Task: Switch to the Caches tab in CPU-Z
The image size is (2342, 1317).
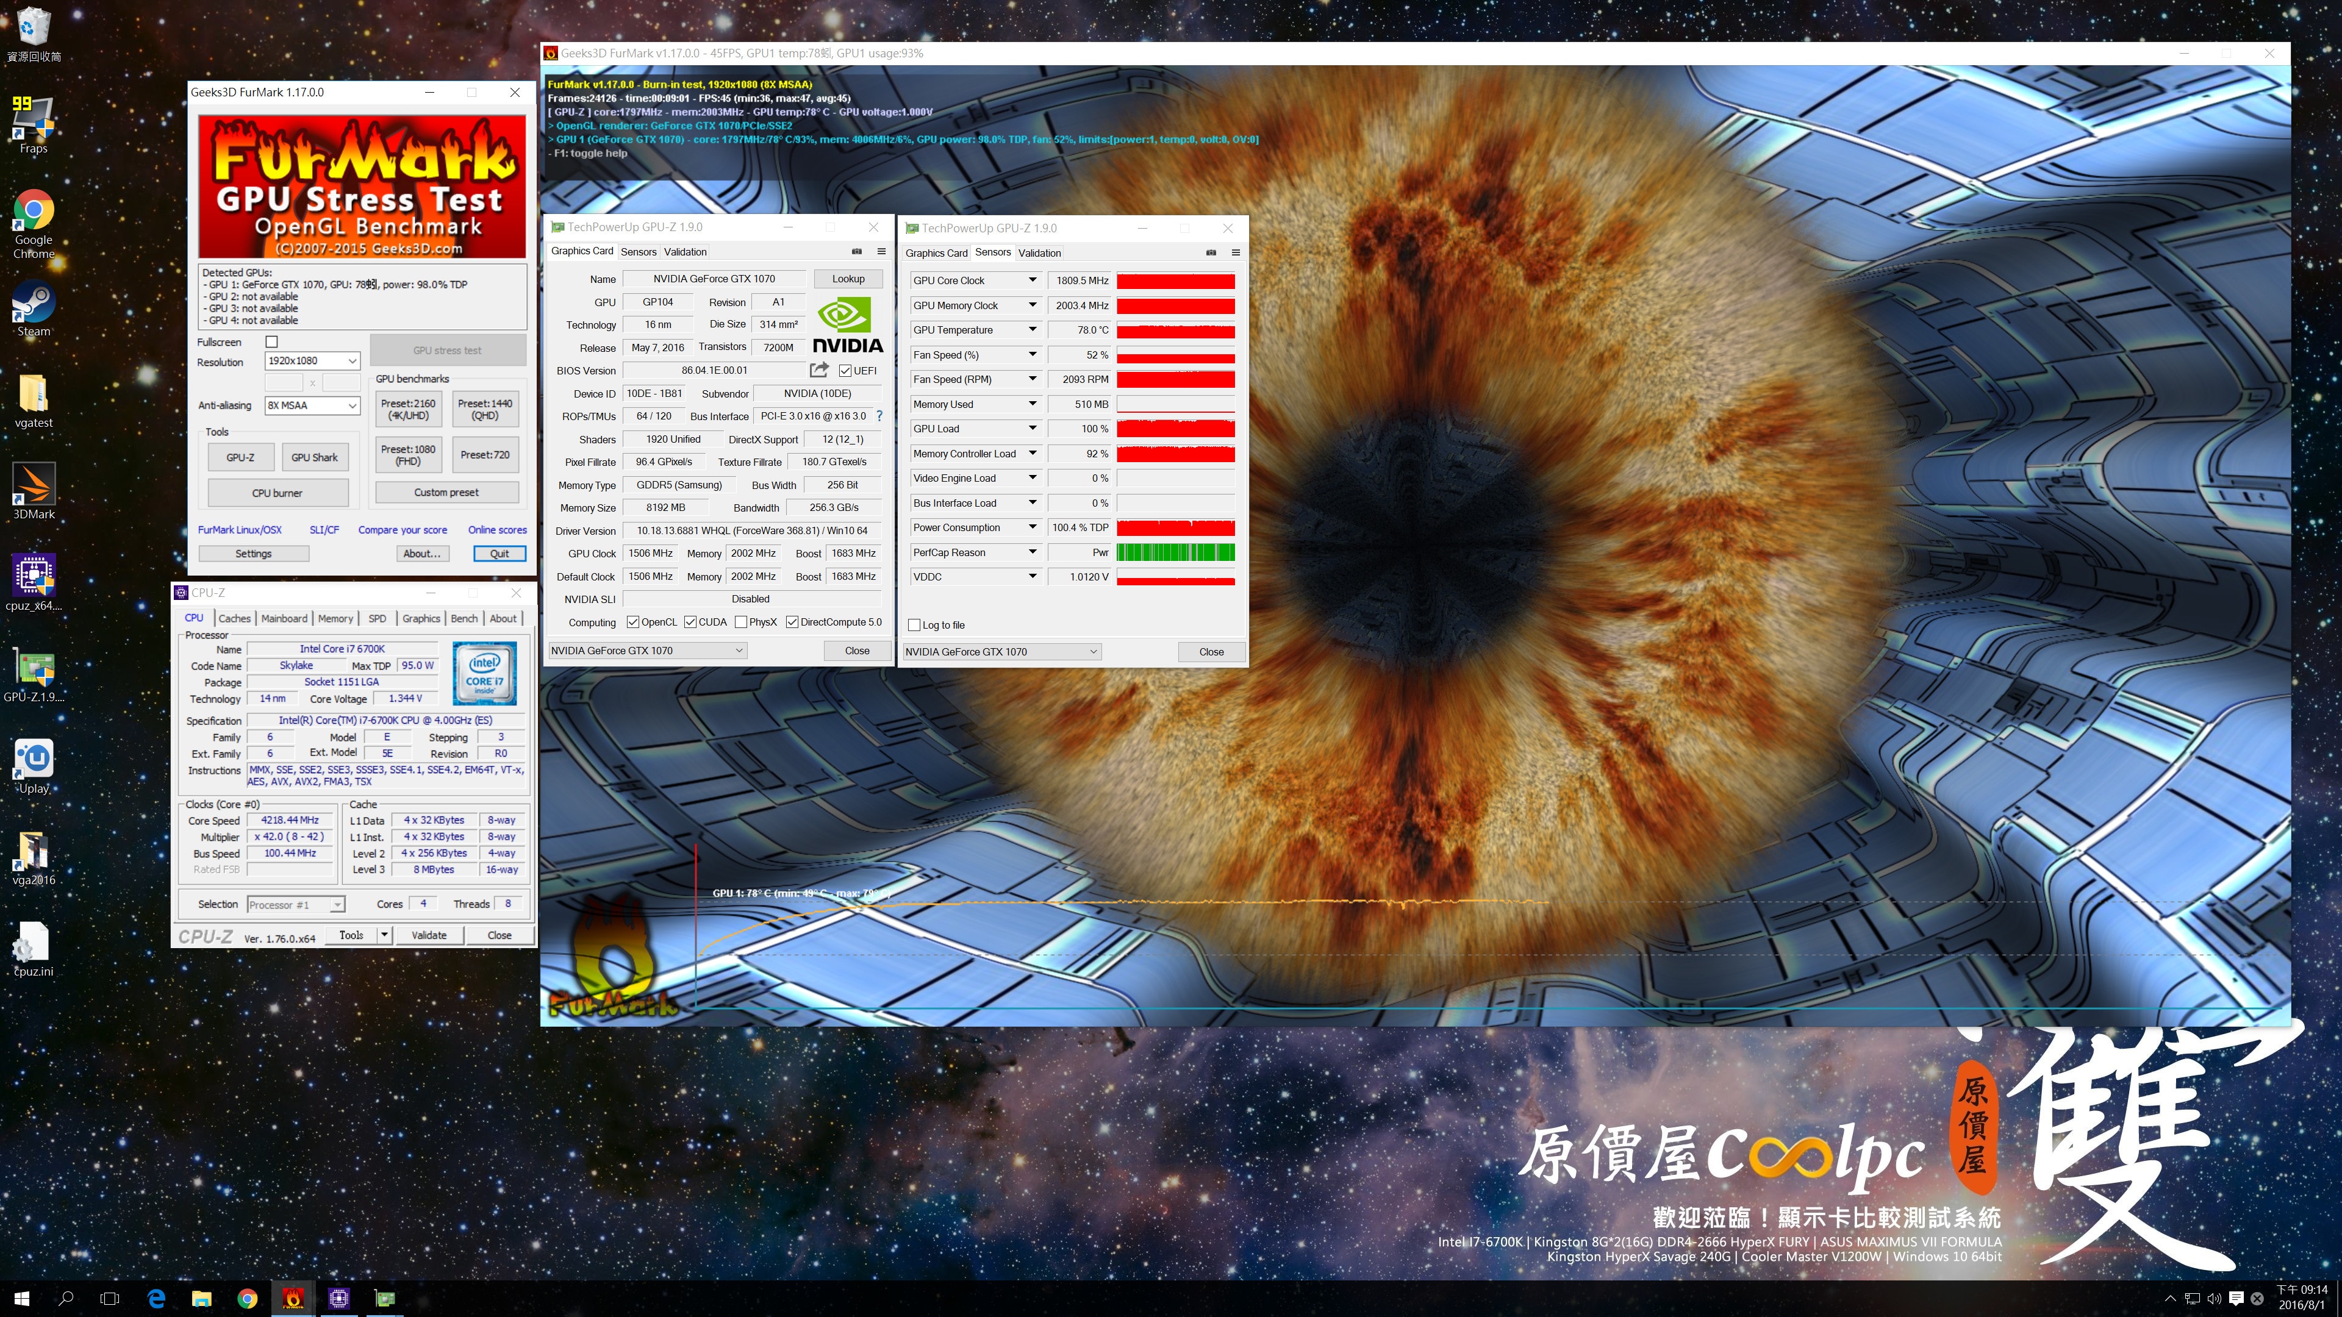Action: pos(234,619)
